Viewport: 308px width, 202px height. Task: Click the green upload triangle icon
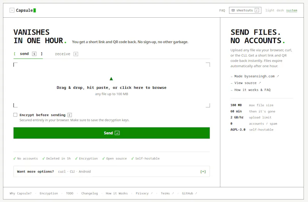coord(111,79)
